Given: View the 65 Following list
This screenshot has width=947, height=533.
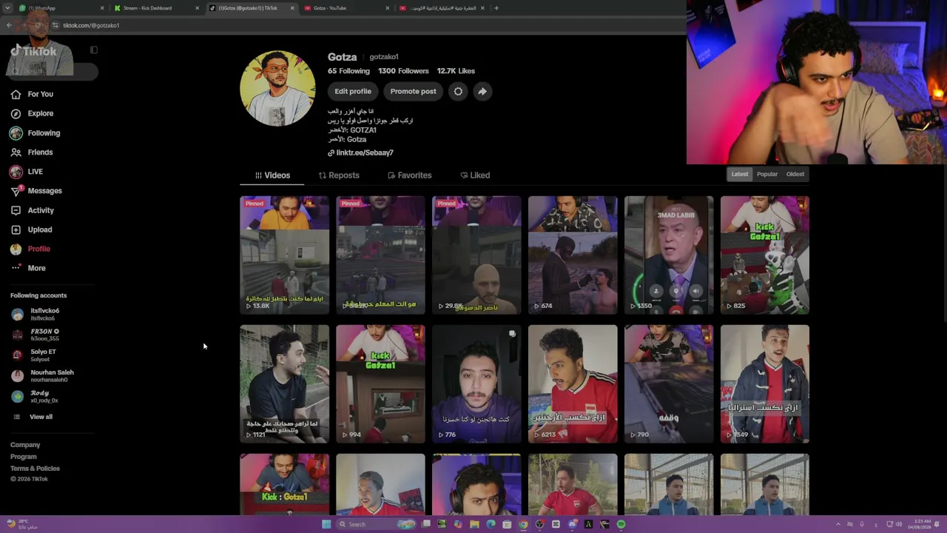Looking at the screenshot, I should (348, 71).
